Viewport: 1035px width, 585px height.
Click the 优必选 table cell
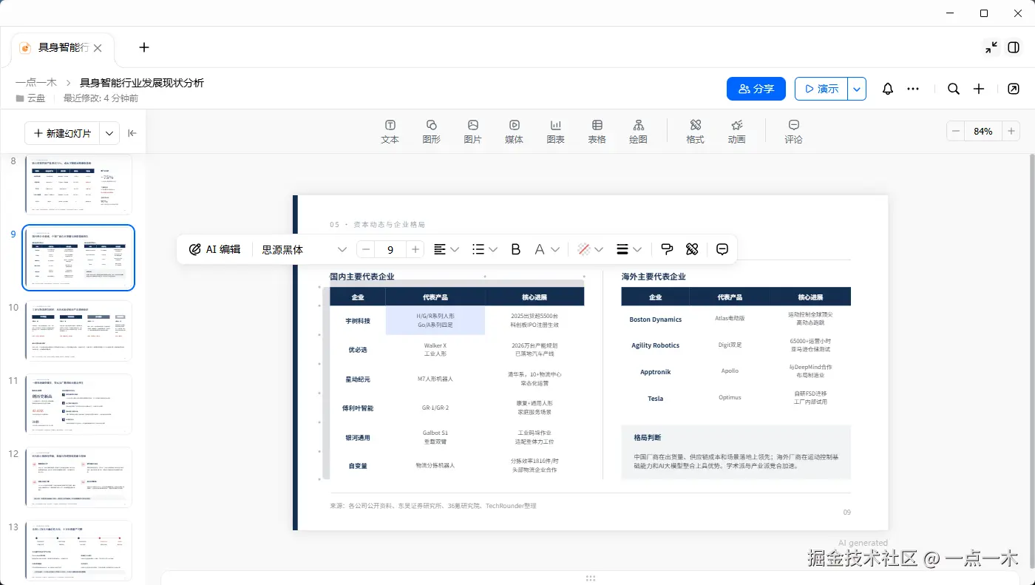click(358, 349)
